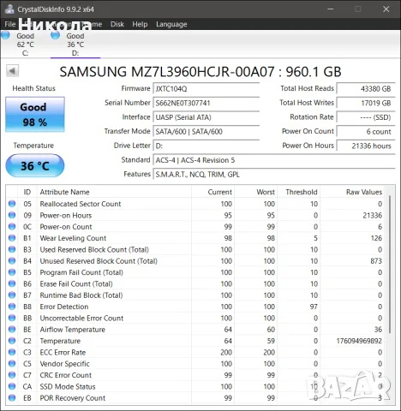
Task: Click status dot for Error Detection row
Action: (x=12, y=307)
